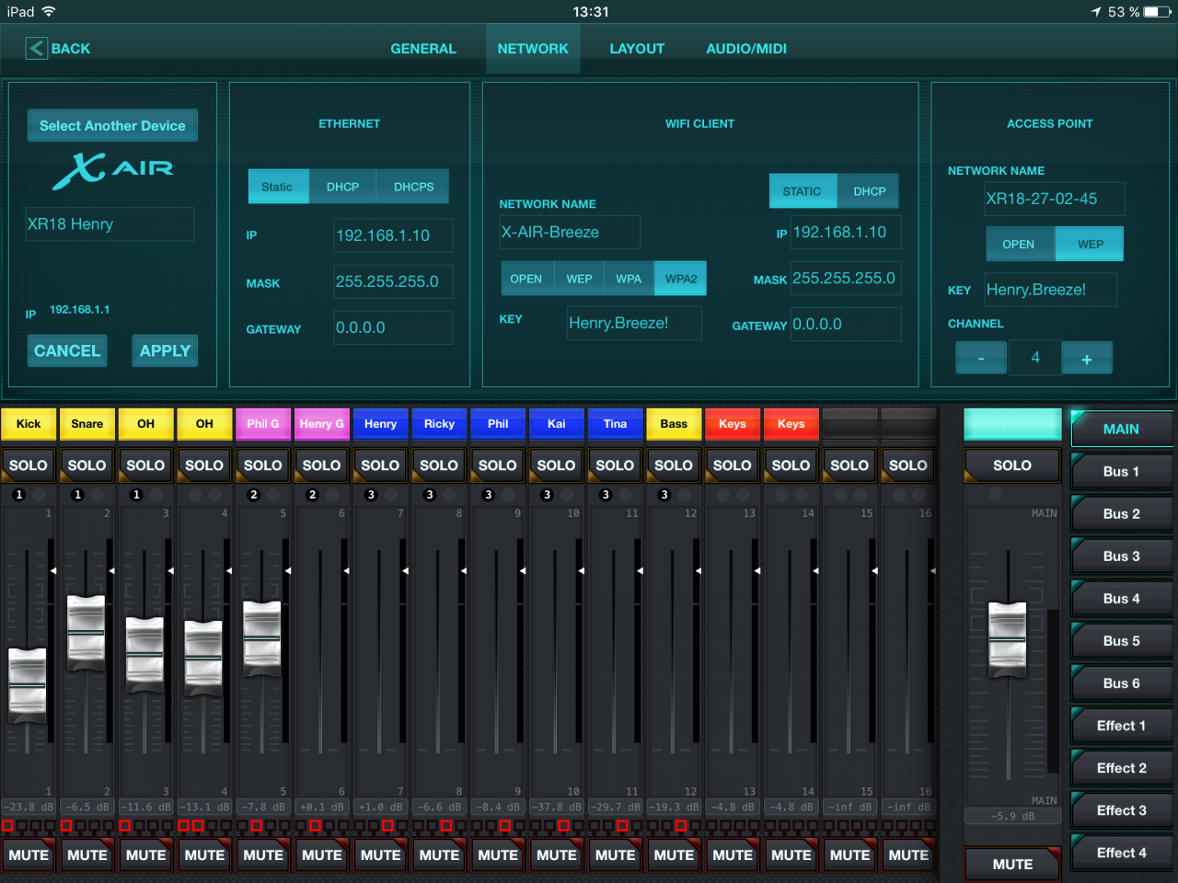
Task: Edit the Ethernet IP address field
Action: tap(393, 235)
